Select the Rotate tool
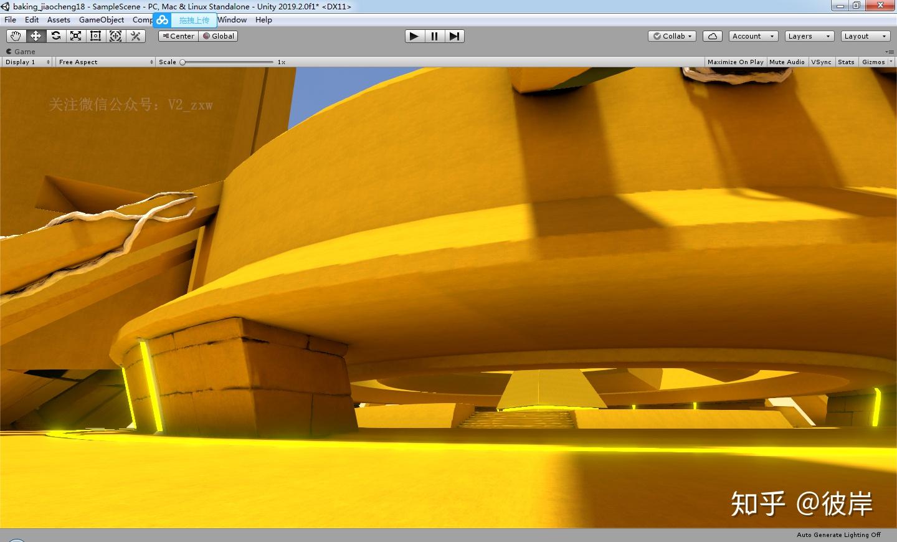 click(55, 36)
